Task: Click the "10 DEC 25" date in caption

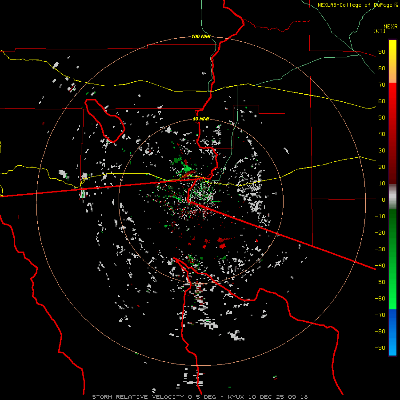Action: click(x=266, y=397)
